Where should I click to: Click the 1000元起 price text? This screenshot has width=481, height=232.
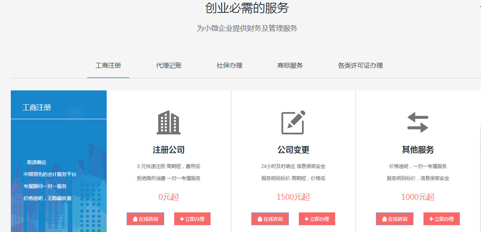coord(418,197)
